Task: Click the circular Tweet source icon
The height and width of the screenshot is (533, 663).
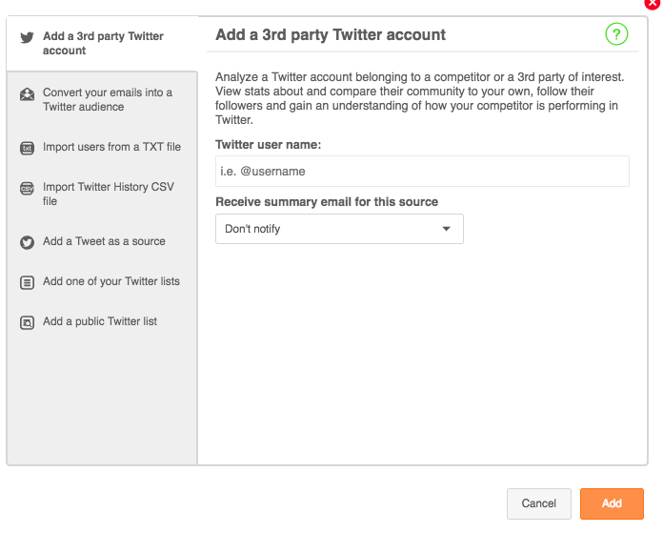Action: [27, 242]
